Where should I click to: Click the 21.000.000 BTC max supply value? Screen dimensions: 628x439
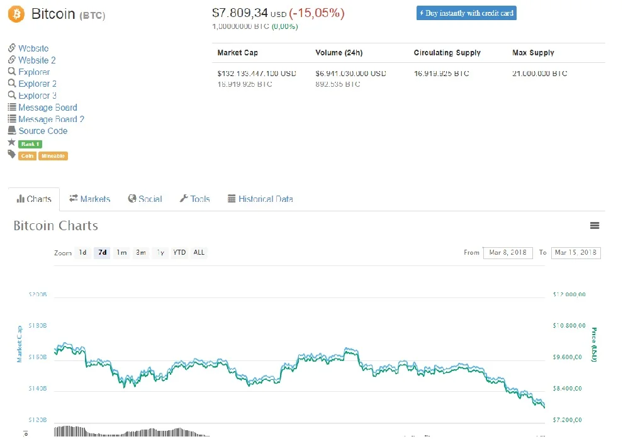tap(539, 74)
